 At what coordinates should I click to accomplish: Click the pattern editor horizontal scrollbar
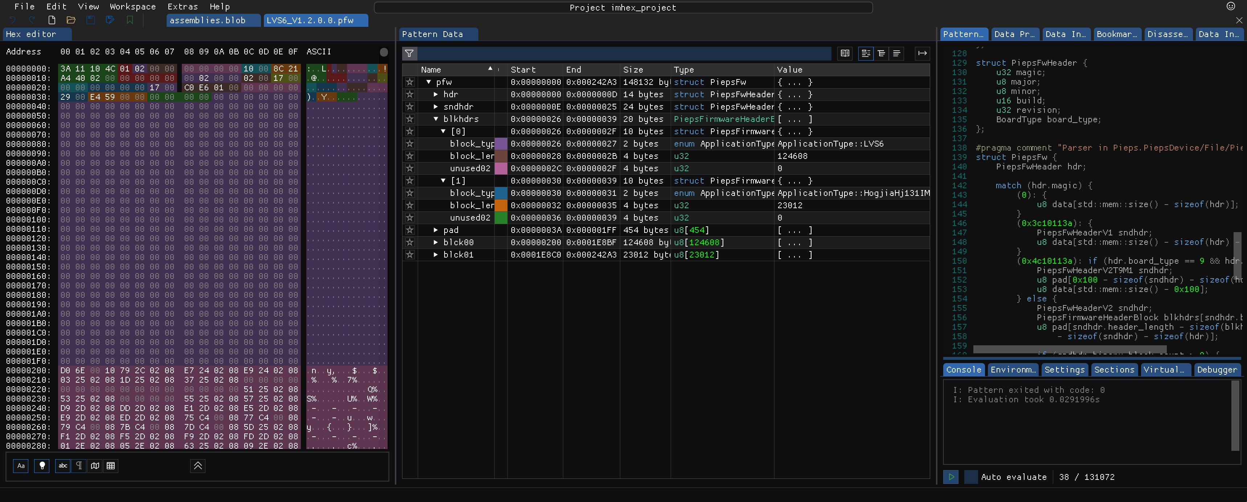[1070, 349]
